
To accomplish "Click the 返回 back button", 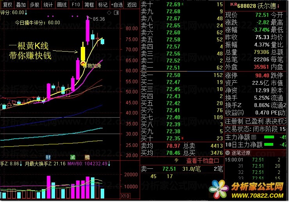I will [132, 5].
